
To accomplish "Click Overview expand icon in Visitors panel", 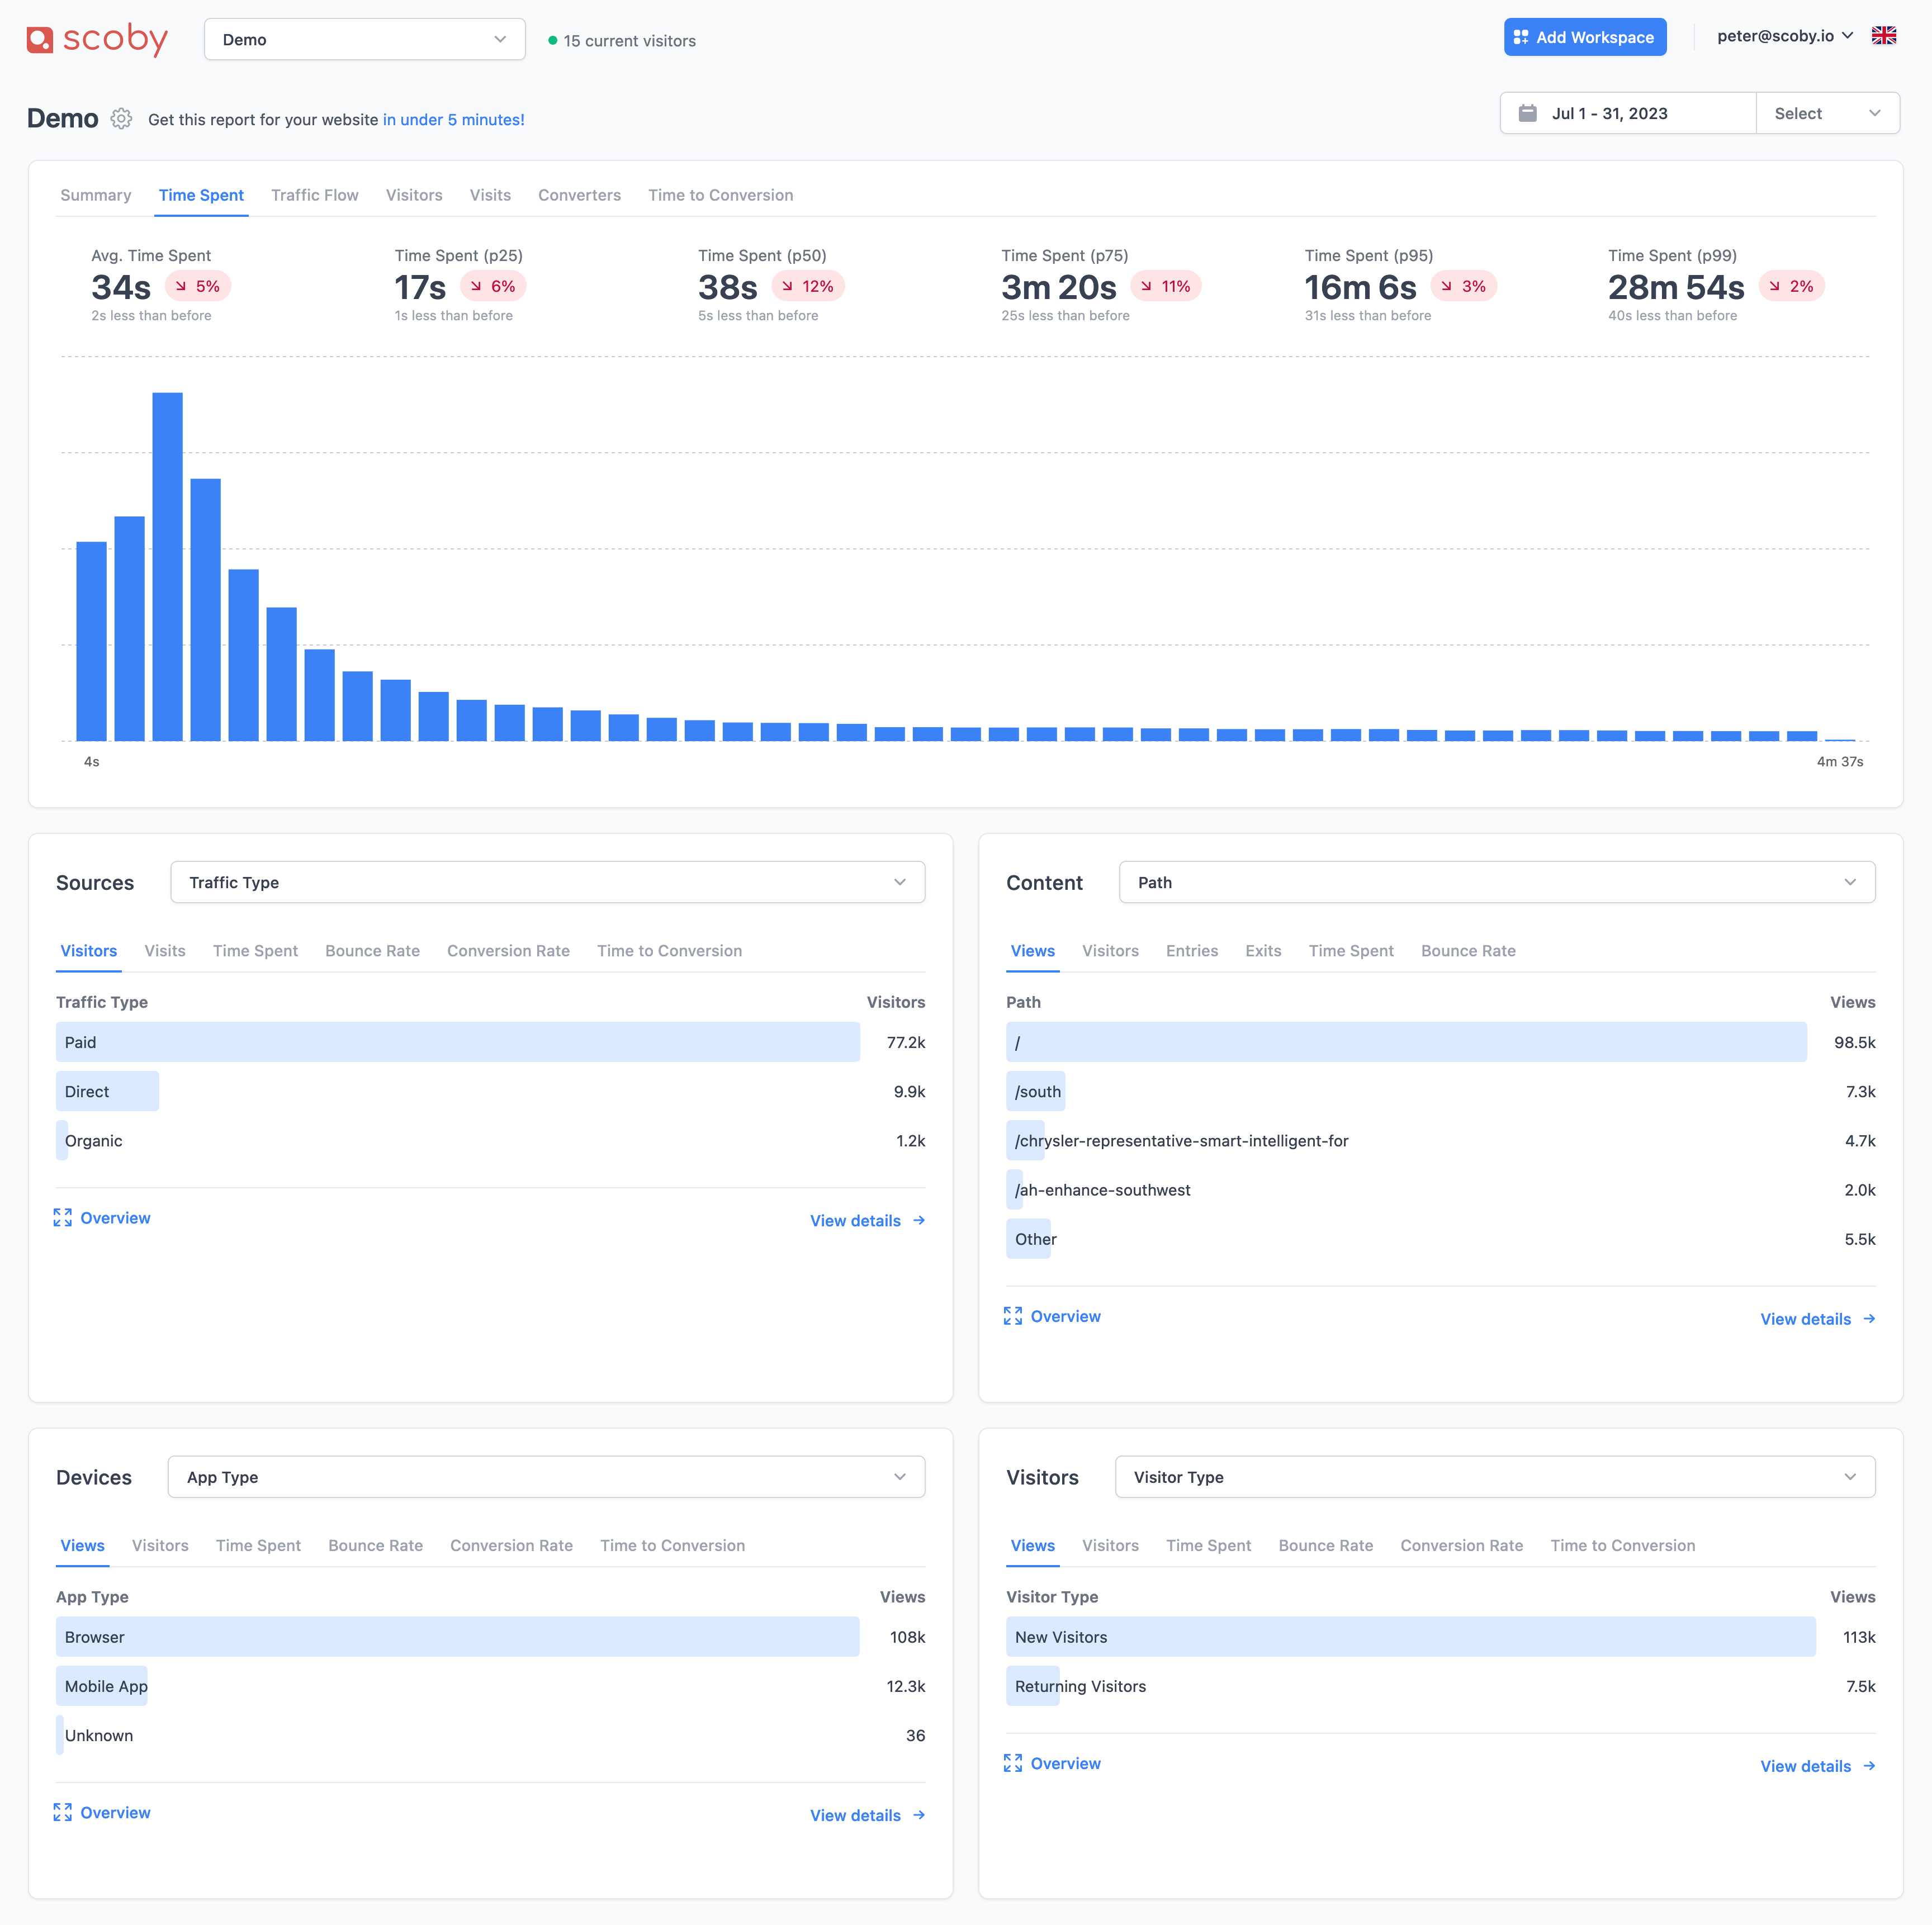I will pos(1013,1763).
